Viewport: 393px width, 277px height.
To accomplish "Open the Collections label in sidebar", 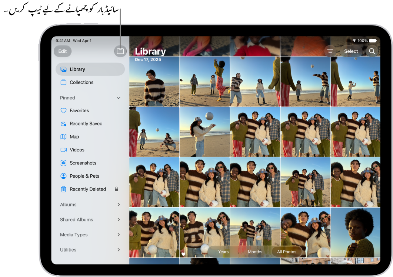I will (x=81, y=82).
